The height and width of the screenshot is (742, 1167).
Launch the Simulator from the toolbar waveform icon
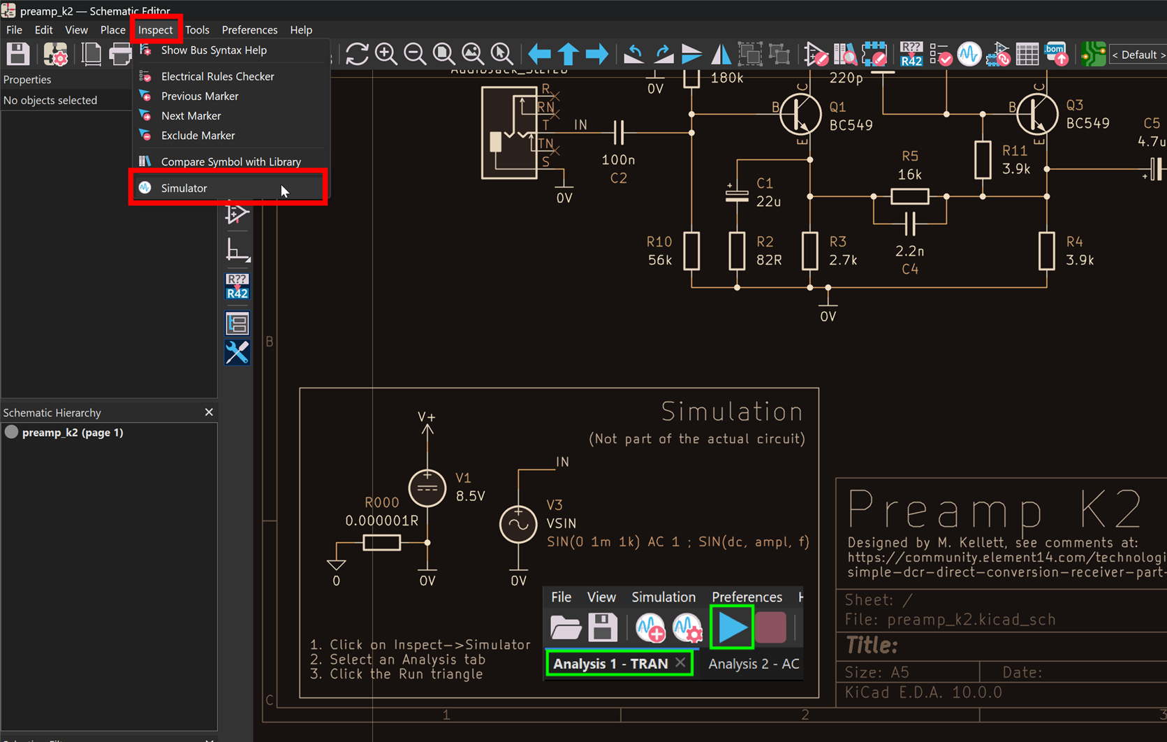click(x=969, y=54)
